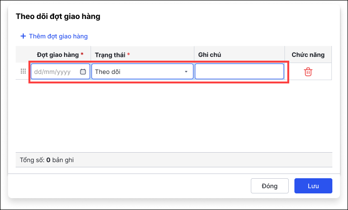Click the red trash delete icon

(x=308, y=72)
